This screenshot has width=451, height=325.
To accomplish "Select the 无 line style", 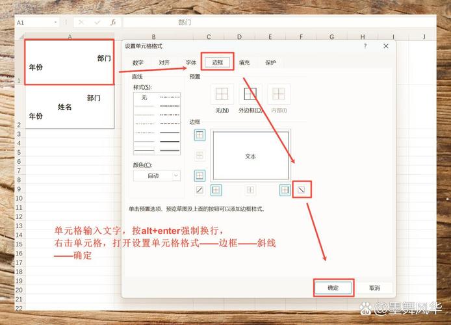I will [x=144, y=97].
